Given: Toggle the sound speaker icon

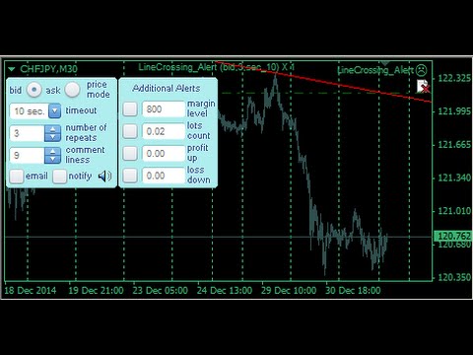Looking at the screenshot, I should 104,177.
